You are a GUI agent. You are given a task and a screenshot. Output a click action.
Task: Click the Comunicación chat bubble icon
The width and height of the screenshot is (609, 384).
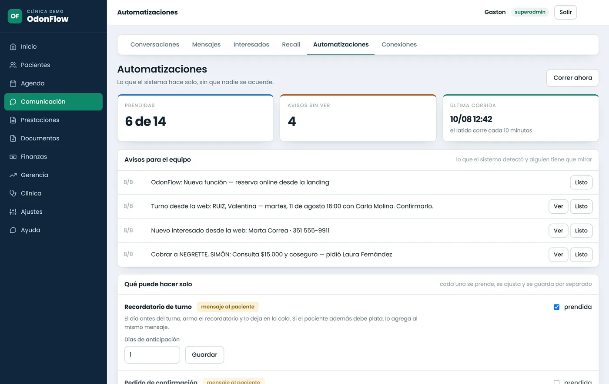point(13,102)
